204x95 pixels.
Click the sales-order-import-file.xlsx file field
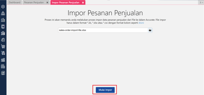point(103,30)
